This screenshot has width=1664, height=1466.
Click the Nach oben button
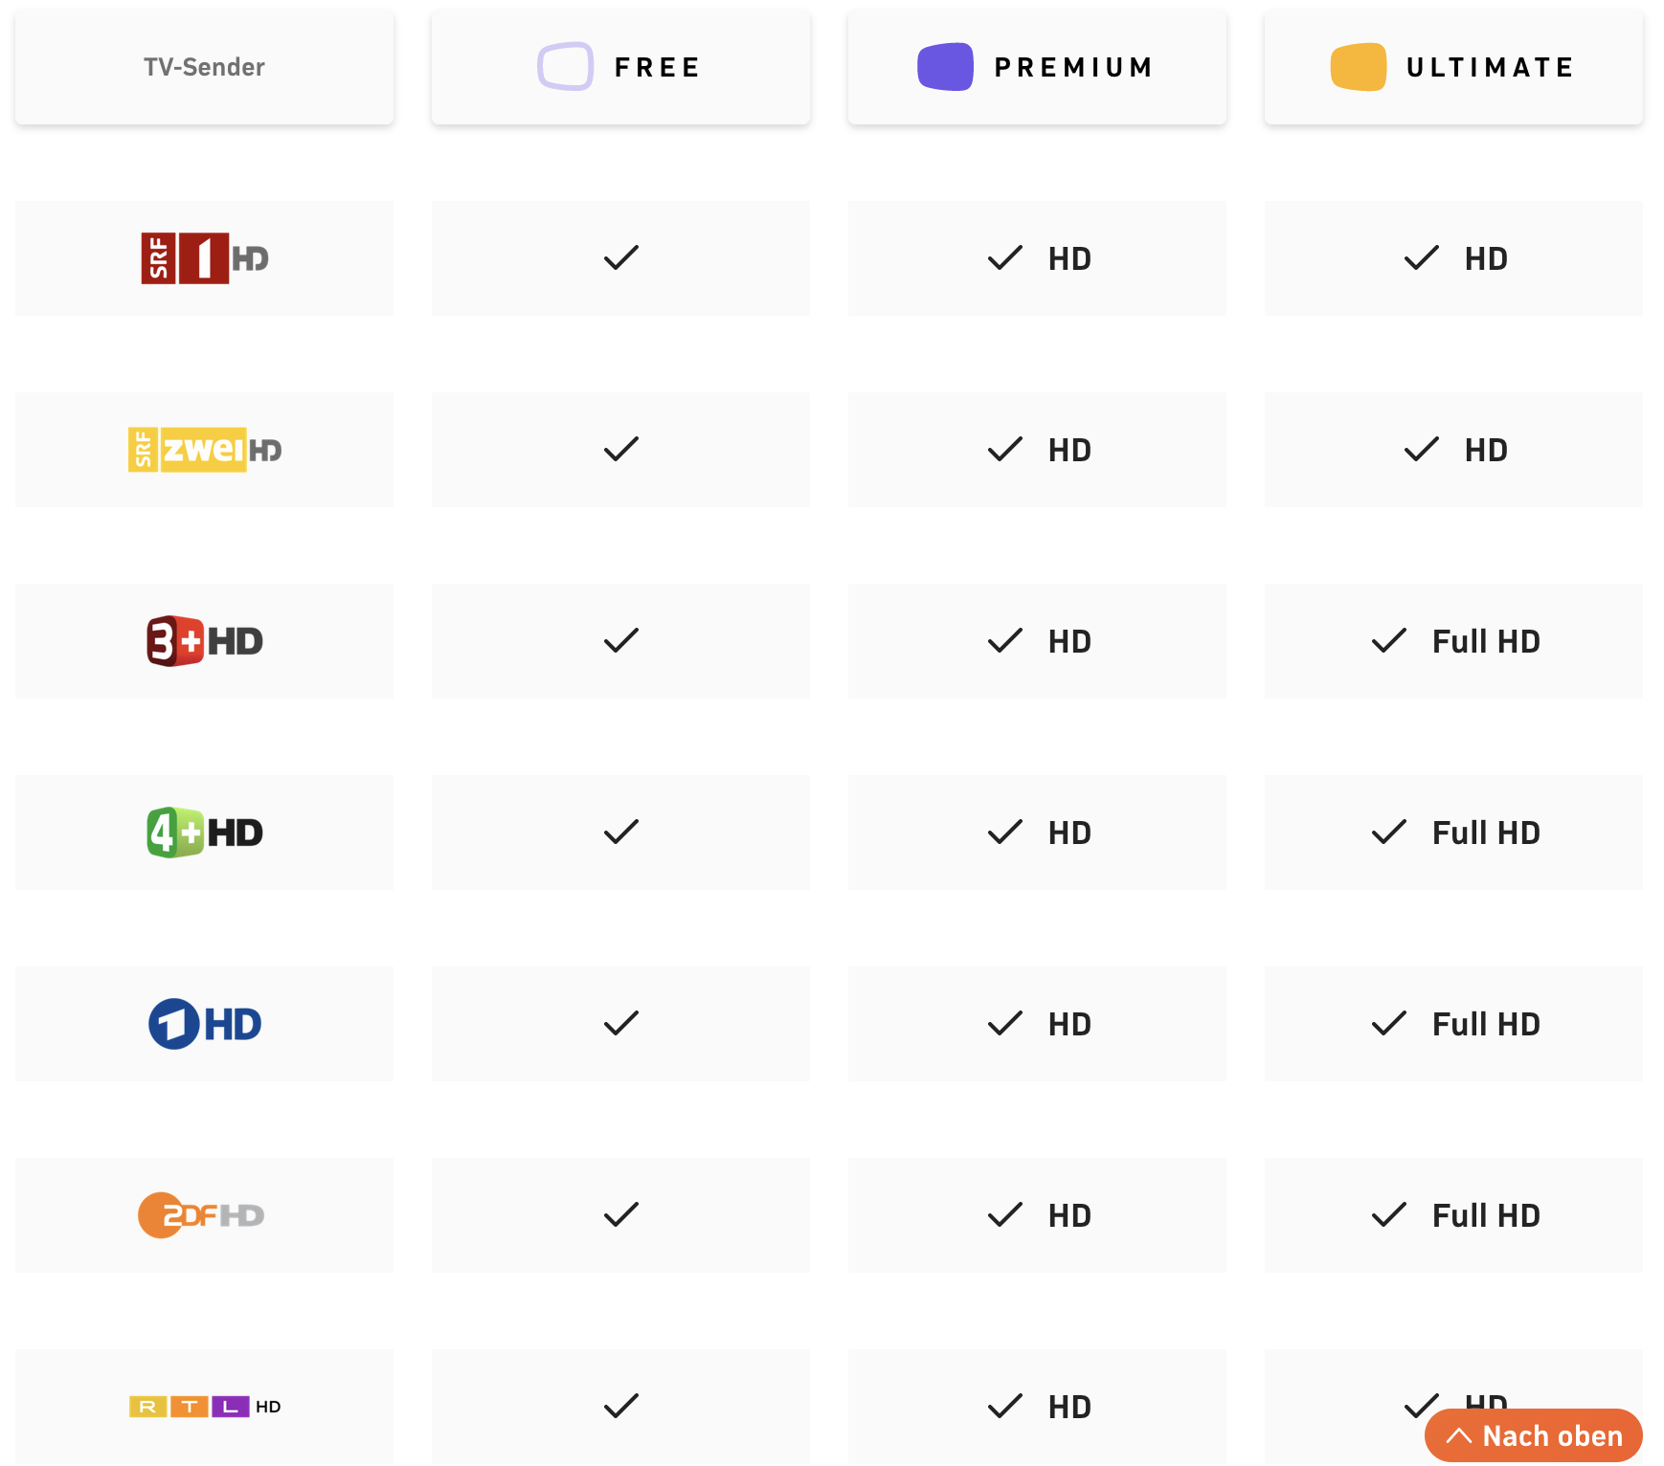click(x=1534, y=1435)
